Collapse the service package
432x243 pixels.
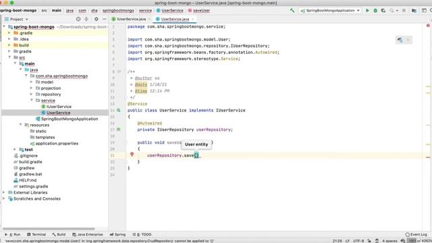tap(32, 101)
